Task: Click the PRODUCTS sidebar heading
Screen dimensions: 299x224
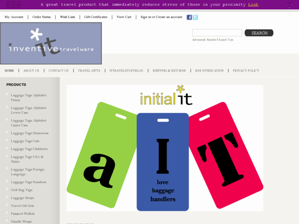Action: click(x=16, y=85)
